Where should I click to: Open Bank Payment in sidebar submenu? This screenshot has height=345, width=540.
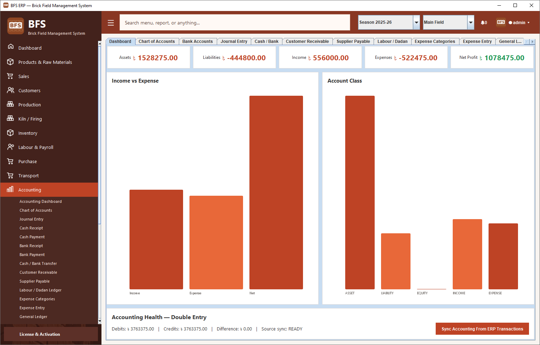pos(32,255)
